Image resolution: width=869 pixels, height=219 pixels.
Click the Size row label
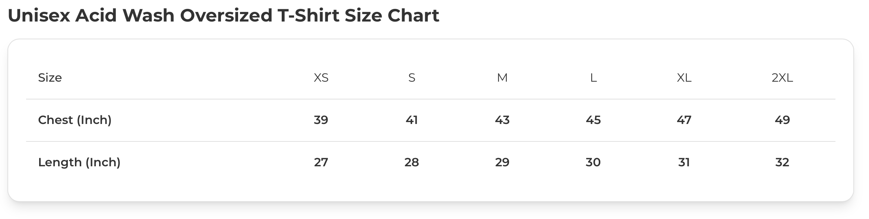coord(50,78)
